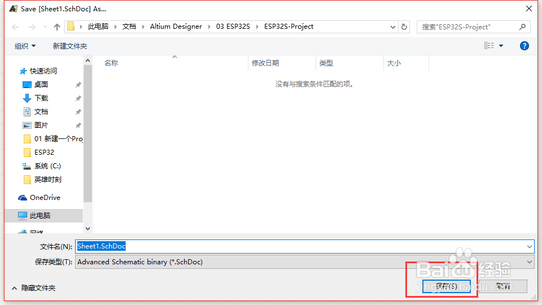The height and width of the screenshot is (305, 542).
Task: Sort by 类型 column header
Action: coord(326,63)
